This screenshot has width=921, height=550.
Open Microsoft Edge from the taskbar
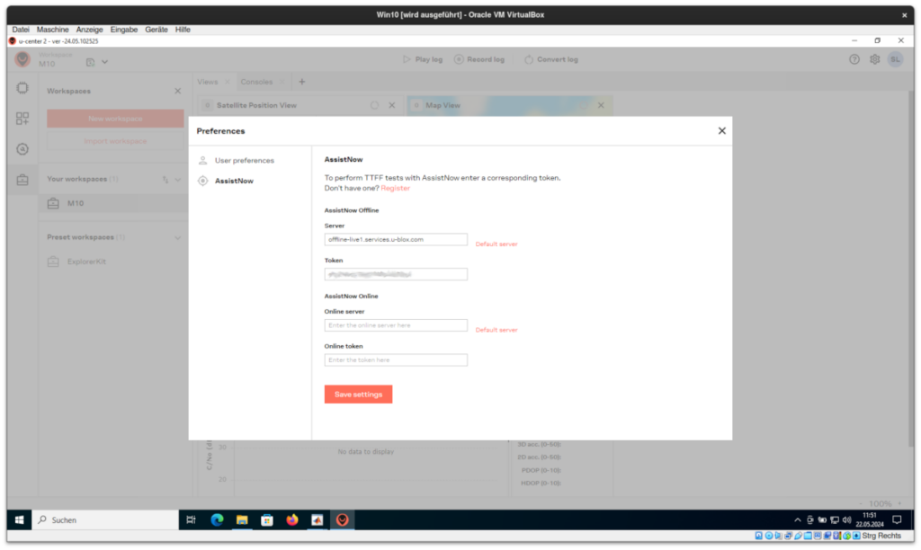coord(217,520)
